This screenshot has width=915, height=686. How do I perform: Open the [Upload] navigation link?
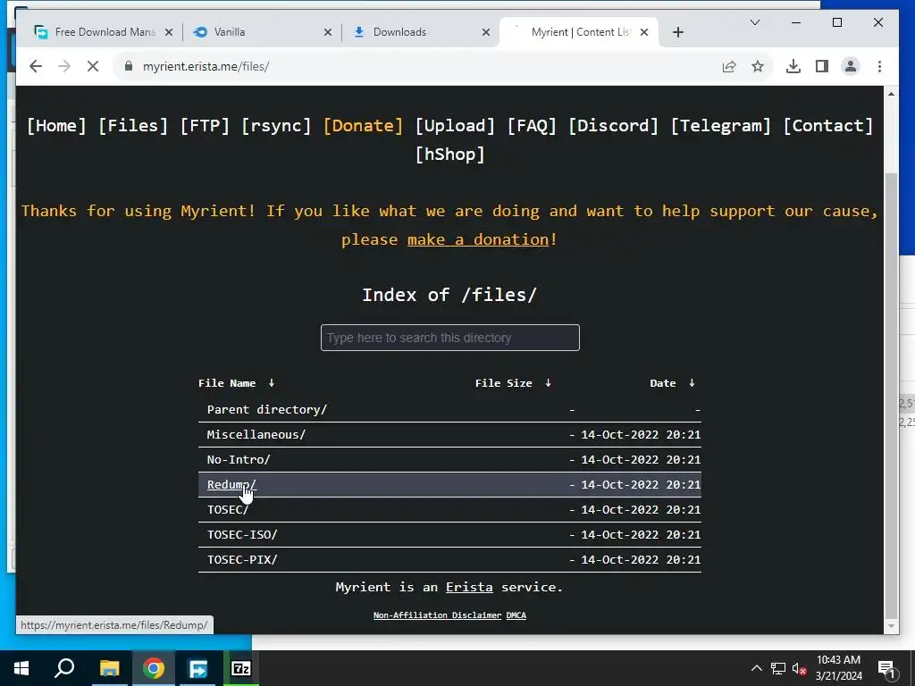(455, 125)
